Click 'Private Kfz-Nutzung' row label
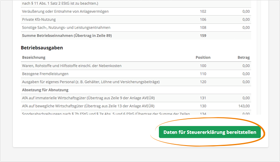 pos(39,19)
